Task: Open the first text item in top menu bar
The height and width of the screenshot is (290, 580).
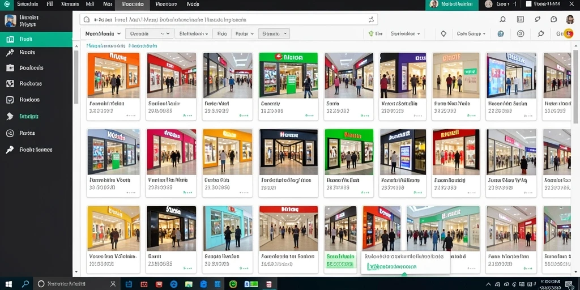Action: coord(27,4)
